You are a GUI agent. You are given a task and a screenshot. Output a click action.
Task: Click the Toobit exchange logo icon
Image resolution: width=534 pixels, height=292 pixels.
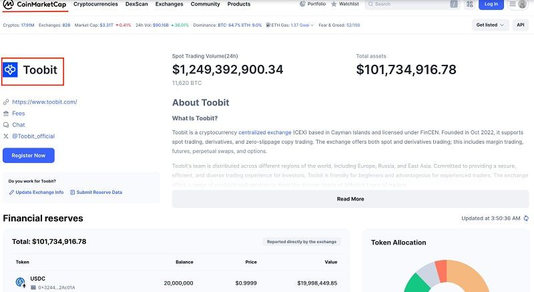(10, 69)
